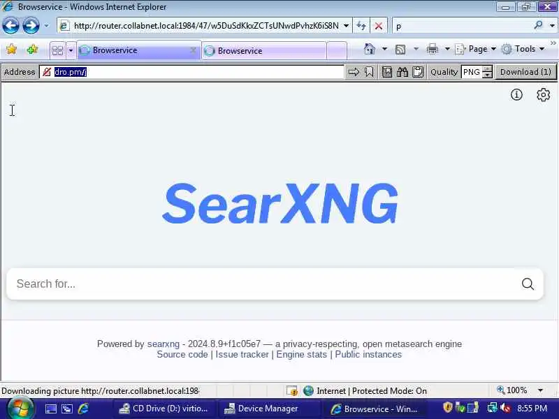Launch Internet Explorer from quick launch
Image resolution: width=559 pixels, height=419 pixels.
(83, 409)
